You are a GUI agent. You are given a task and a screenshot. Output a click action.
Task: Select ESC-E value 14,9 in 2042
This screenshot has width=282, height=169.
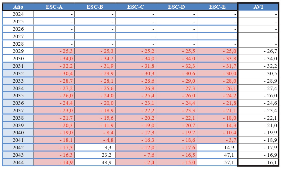pyautogui.click(x=217, y=148)
